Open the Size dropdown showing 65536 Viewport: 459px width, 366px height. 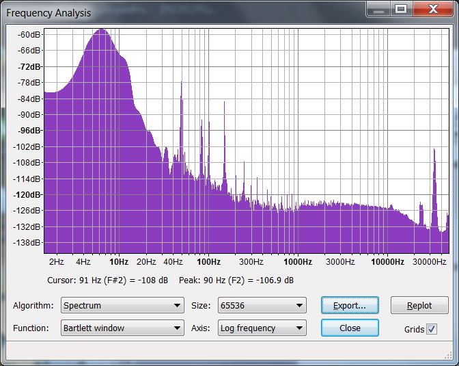pyautogui.click(x=262, y=305)
